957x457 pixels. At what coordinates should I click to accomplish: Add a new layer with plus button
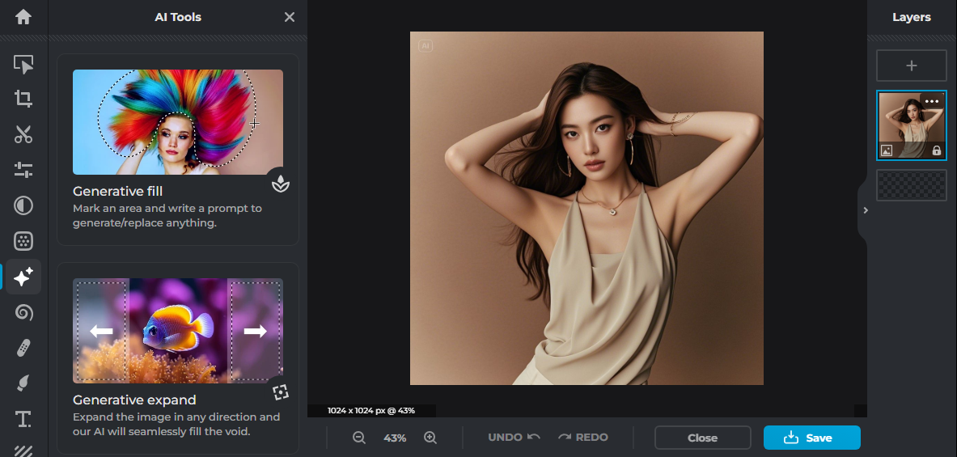pyautogui.click(x=911, y=66)
